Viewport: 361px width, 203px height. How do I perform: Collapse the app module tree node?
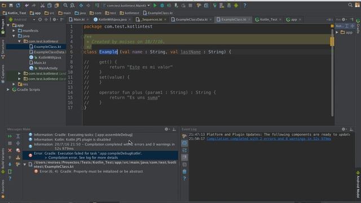pos(8,25)
